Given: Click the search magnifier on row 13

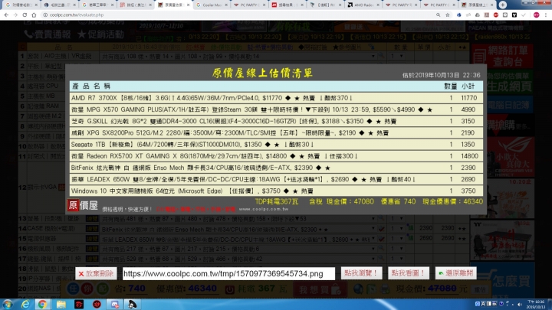Looking at the screenshot, I should point(381,219).
